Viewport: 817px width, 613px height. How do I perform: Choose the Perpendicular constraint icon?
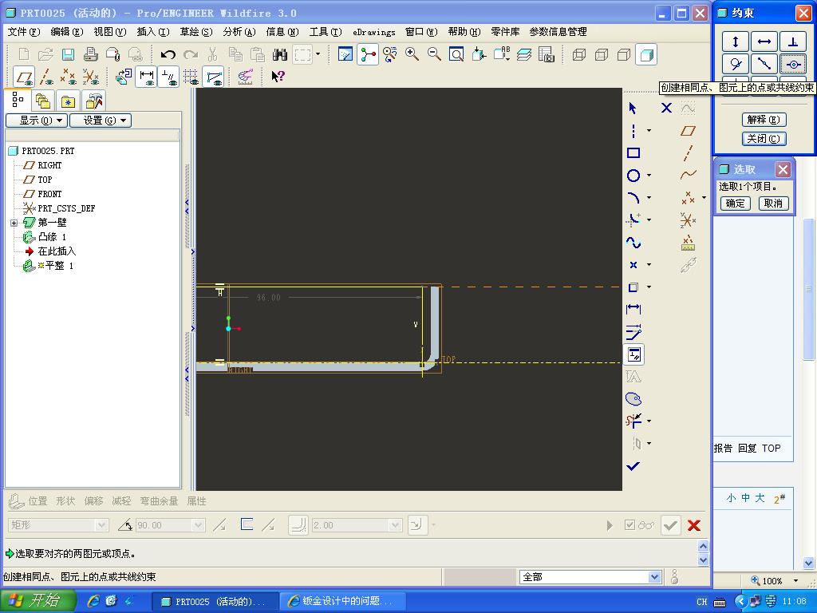(793, 42)
